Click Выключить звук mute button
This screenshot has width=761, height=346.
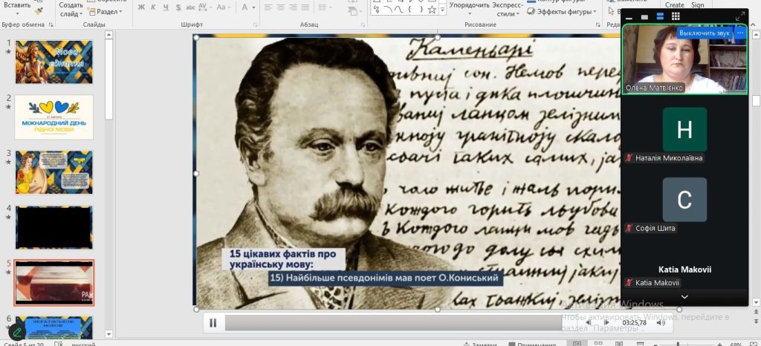click(x=705, y=33)
